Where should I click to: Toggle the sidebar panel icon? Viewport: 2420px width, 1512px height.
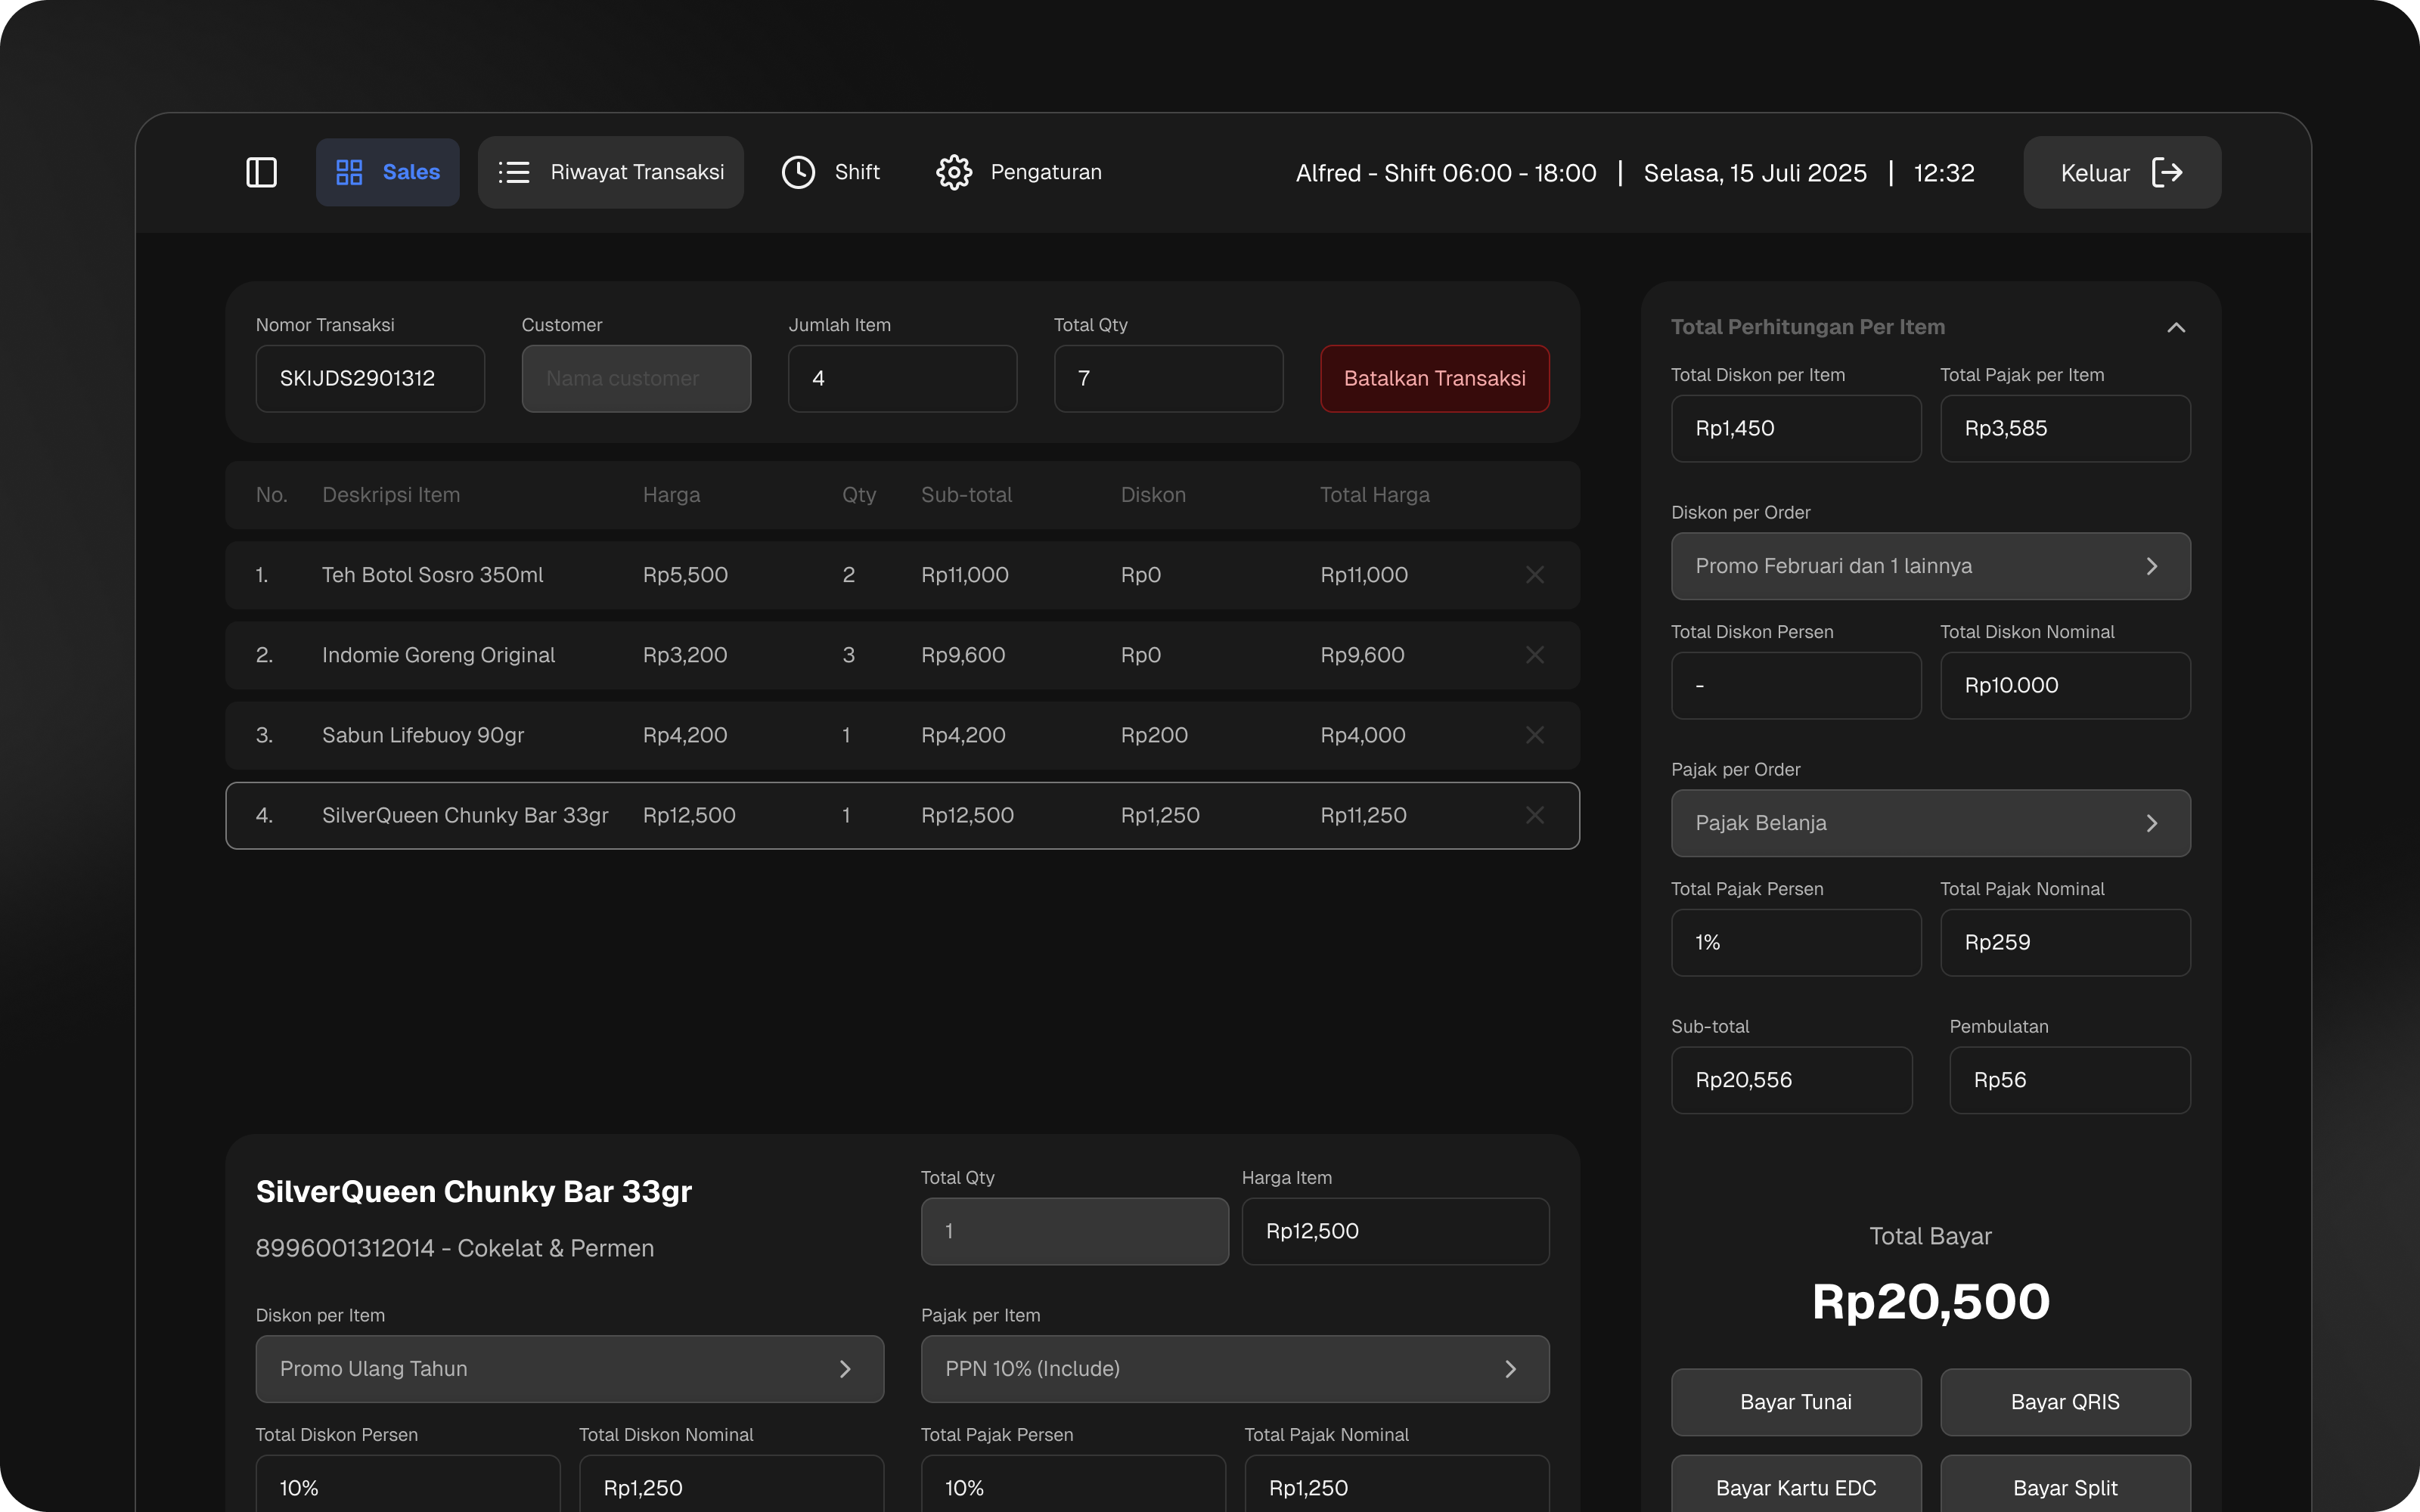point(261,172)
